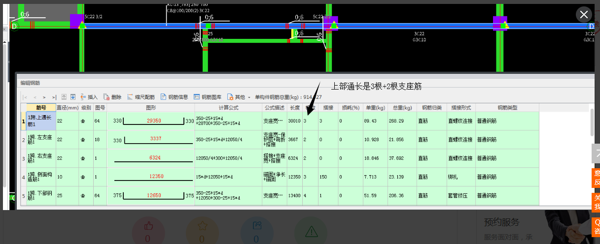The image size is (600, 244).
Task: Select row 5 cell 1跨.下部钢筋1
Action: [x=41, y=196]
